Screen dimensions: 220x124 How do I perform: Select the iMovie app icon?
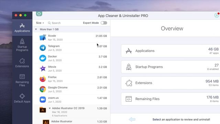click(43, 69)
